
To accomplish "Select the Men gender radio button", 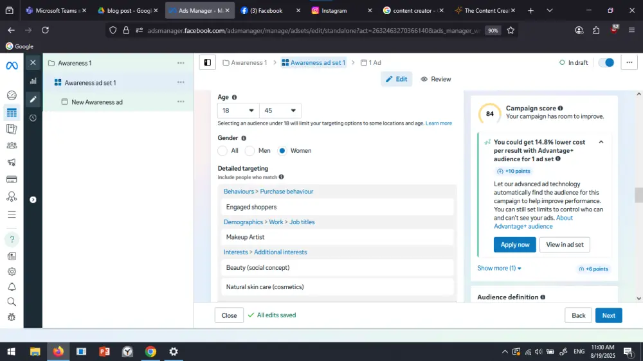I will (x=249, y=151).
